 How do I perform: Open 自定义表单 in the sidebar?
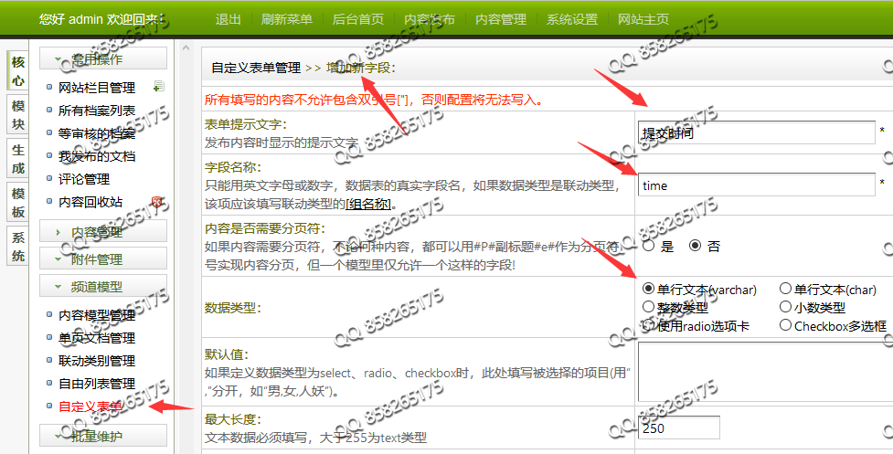[90, 406]
